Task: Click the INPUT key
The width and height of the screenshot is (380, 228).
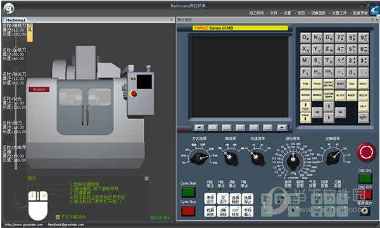Action: tap(364, 84)
